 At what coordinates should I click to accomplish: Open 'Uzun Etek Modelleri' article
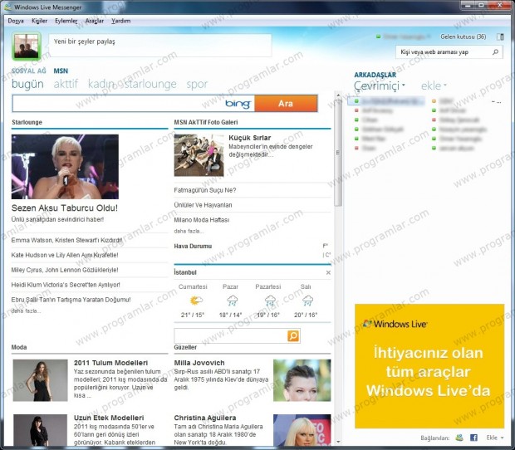tap(109, 418)
